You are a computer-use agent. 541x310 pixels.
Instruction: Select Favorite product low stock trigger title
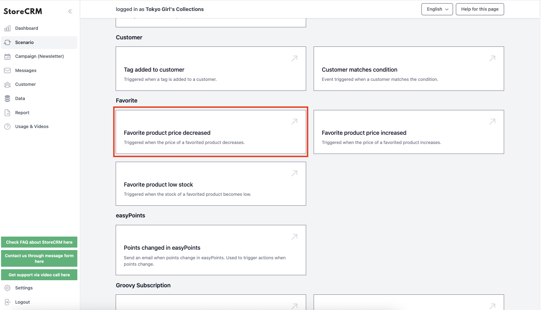(158, 185)
